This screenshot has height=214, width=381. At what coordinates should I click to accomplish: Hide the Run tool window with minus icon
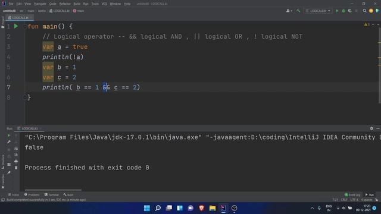[x=378, y=128]
